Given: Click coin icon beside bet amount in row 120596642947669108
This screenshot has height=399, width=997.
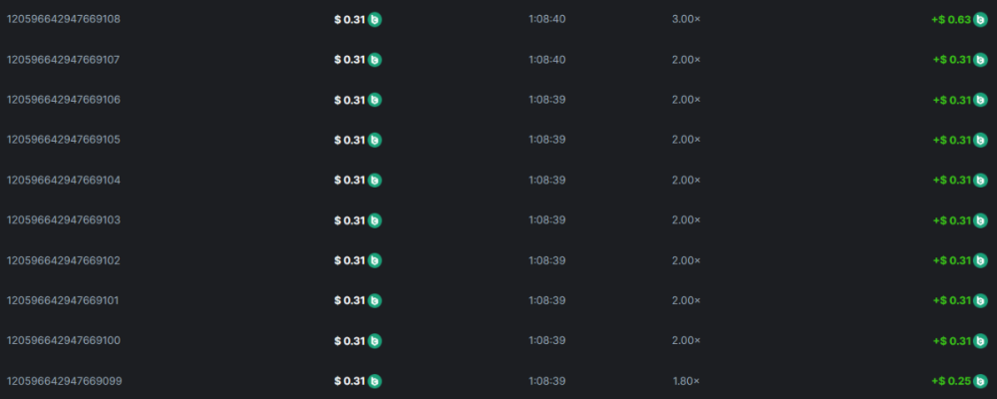Looking at the screenshot, I should (375, 20).
